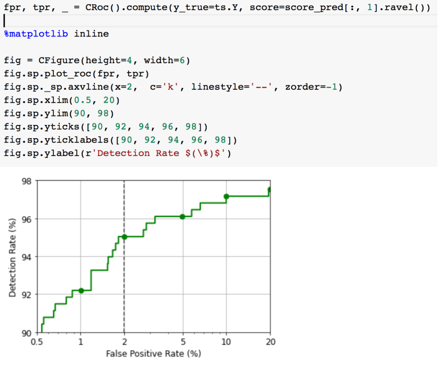Screen dimensions: 438x367
Task: Click the green marker at FPR 10
Action: coord(226,197)
